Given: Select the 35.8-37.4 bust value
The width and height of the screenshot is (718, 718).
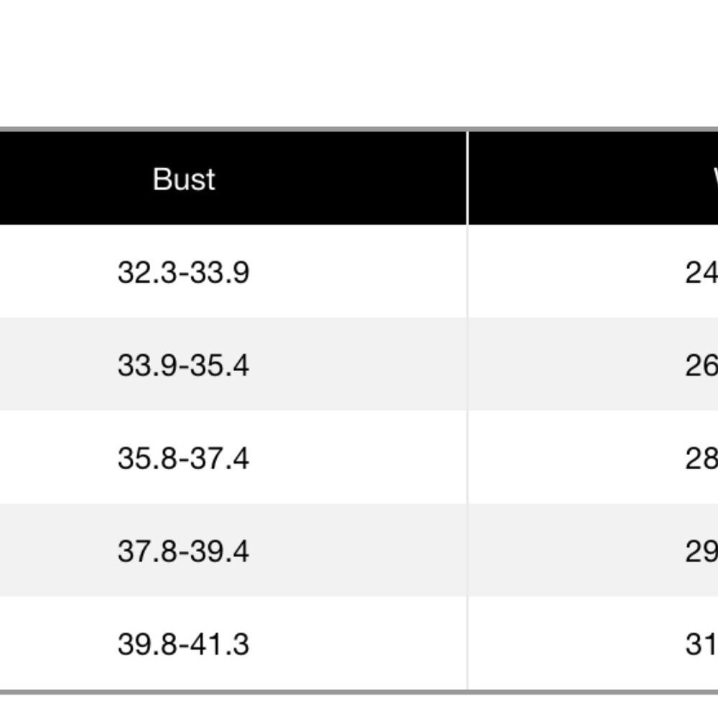Looking at the screenshot, I should (184, 458).
